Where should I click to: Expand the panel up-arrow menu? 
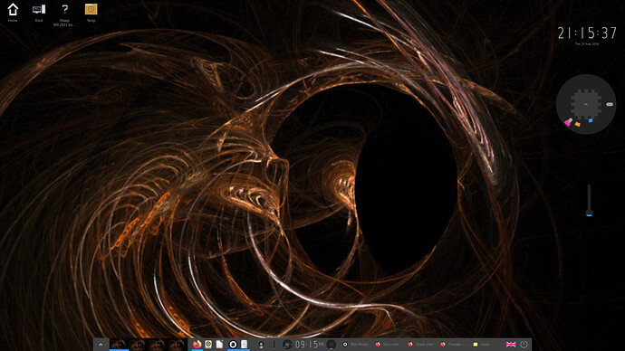[101, 345]
